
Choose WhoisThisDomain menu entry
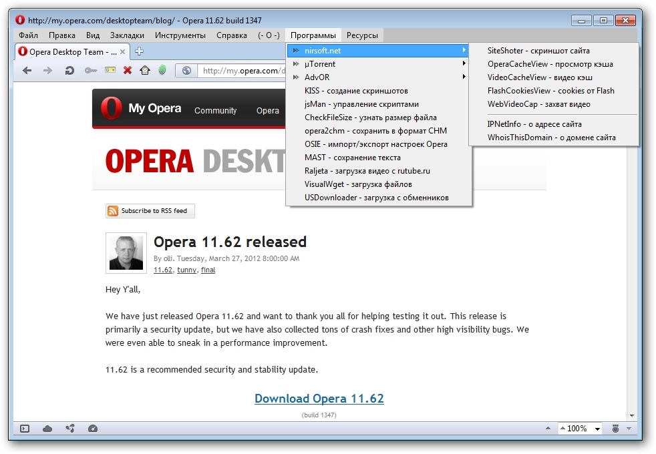point(551,138)
